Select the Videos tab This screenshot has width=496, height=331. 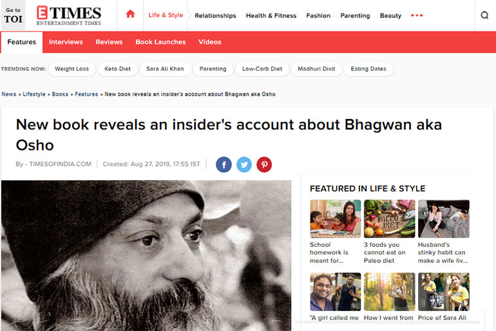coord(210,42)
